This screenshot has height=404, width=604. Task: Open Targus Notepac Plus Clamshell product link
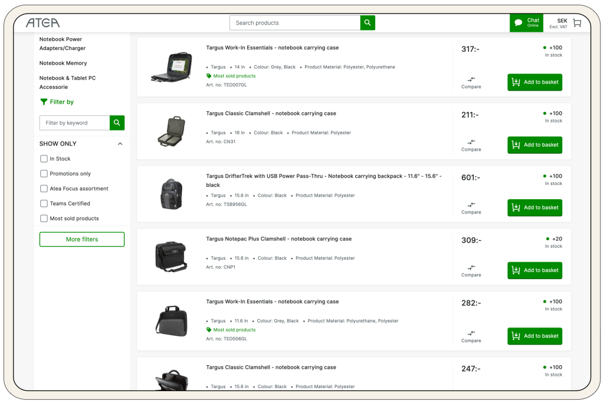(278, 239)
